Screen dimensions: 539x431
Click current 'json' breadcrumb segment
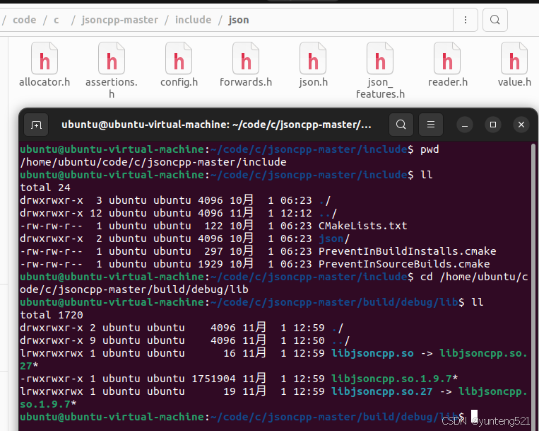[239, 20]
